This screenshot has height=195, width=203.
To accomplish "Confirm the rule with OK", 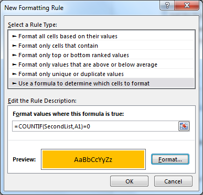I will coord(129,181).
